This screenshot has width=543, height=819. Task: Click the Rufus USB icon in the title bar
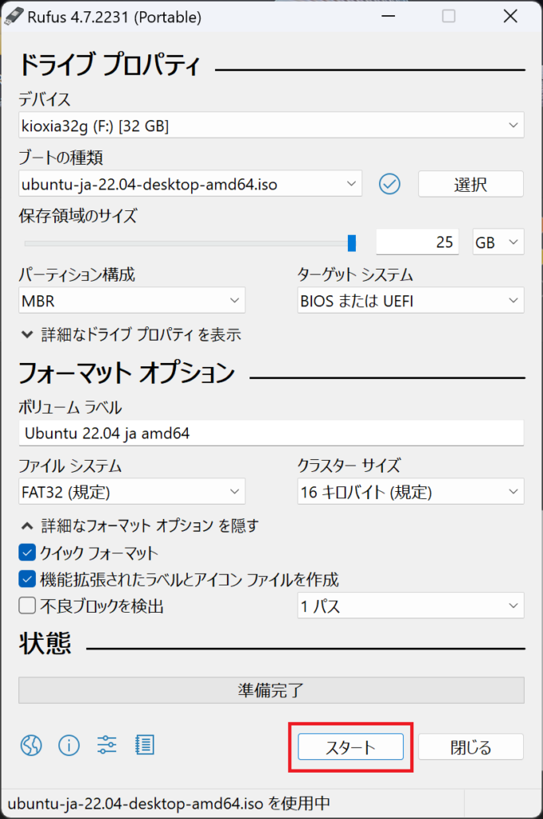pyautogui.click(x=14, y=16)
